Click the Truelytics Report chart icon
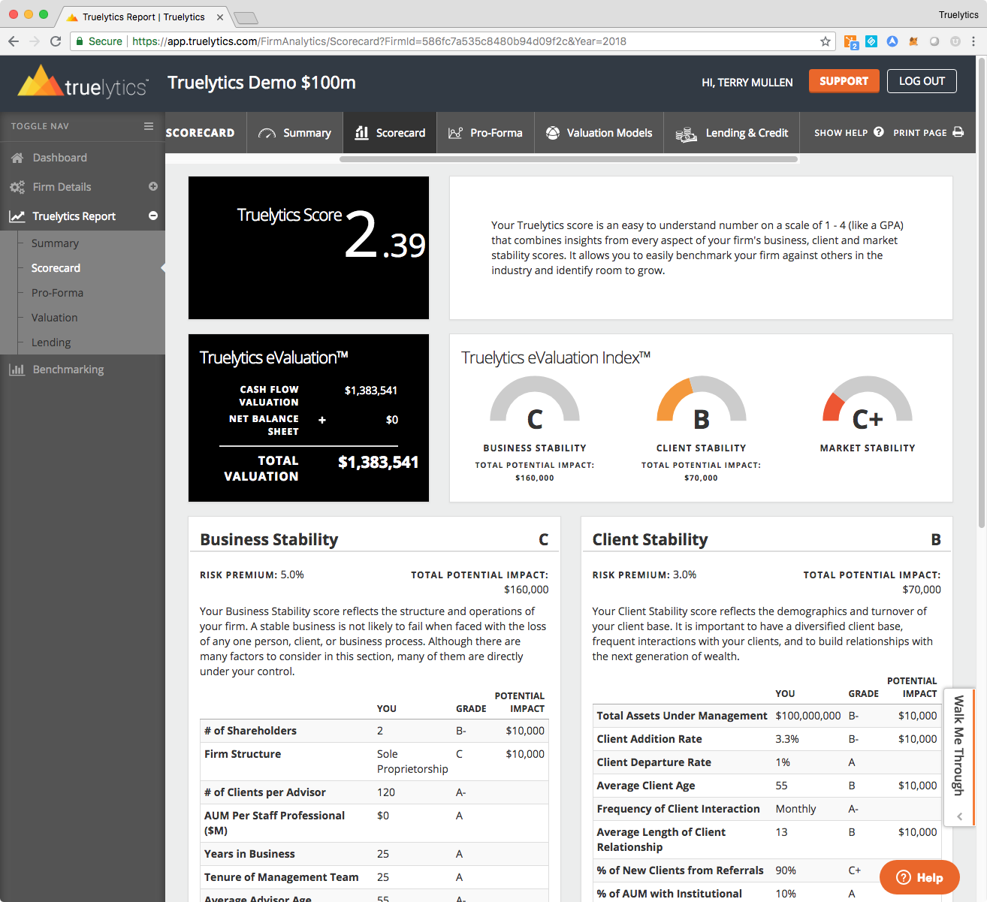Image resolution: width=987 pixels, height=902 pixels. (17, 216)
